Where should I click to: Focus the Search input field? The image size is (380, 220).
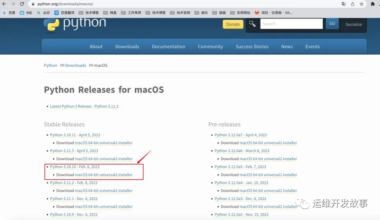291,24
